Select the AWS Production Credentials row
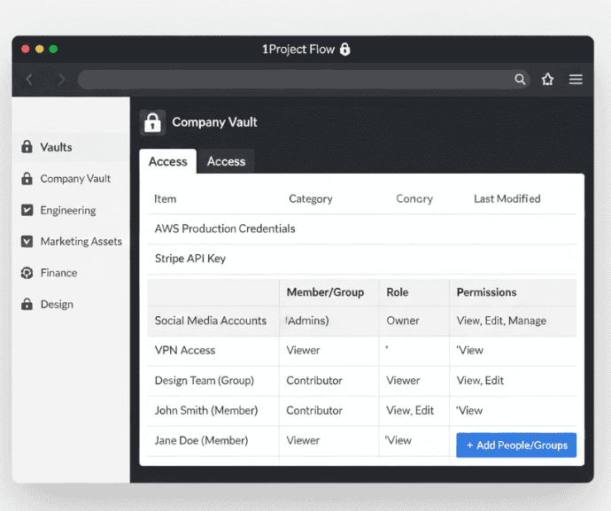The height and width of the screenshot is (511, 611). [361, 228]
